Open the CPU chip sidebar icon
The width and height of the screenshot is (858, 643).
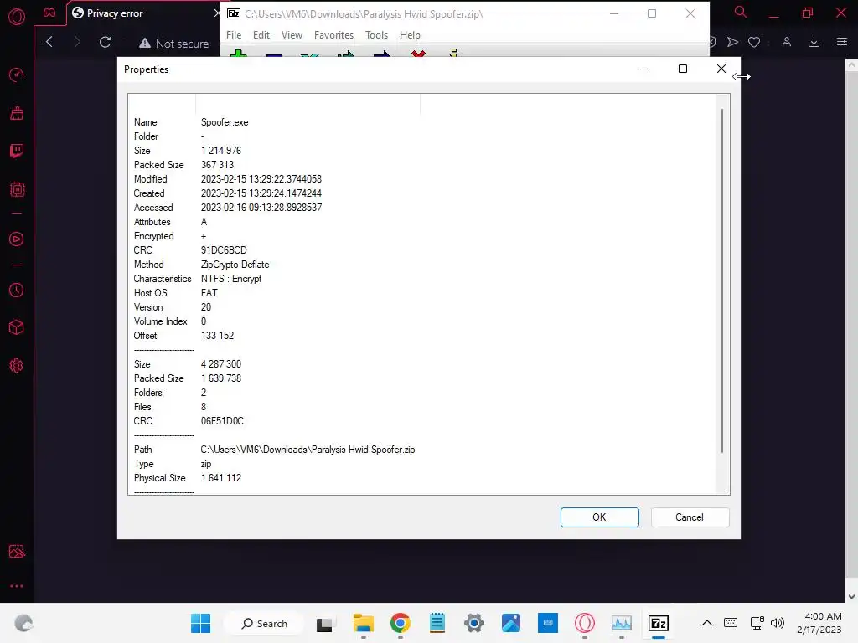[x=17, y=190]
